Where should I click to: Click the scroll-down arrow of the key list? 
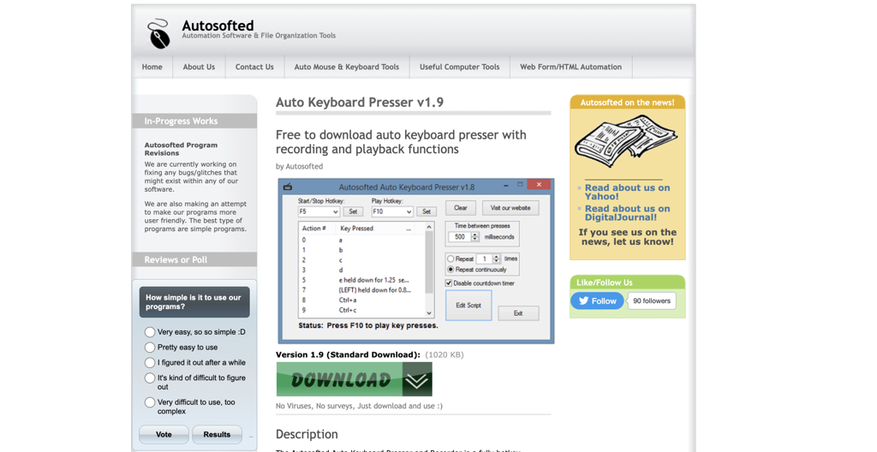click(x=429, y=313)
